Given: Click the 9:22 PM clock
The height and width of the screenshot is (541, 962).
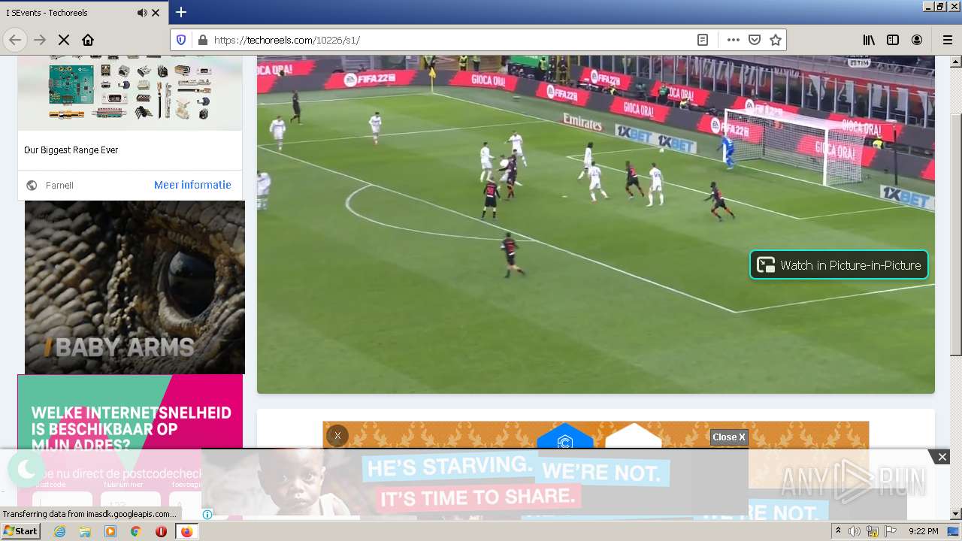Looking at the screenshot, I should pos(923,531).
